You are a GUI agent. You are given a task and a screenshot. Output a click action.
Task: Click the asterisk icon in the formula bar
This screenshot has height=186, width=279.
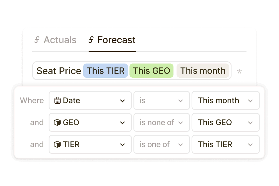tap(239, 71)
